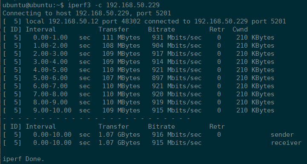Click the 1.07 GBytes receiver transfer value
This screenshot has height=164, width=307.
119,143
